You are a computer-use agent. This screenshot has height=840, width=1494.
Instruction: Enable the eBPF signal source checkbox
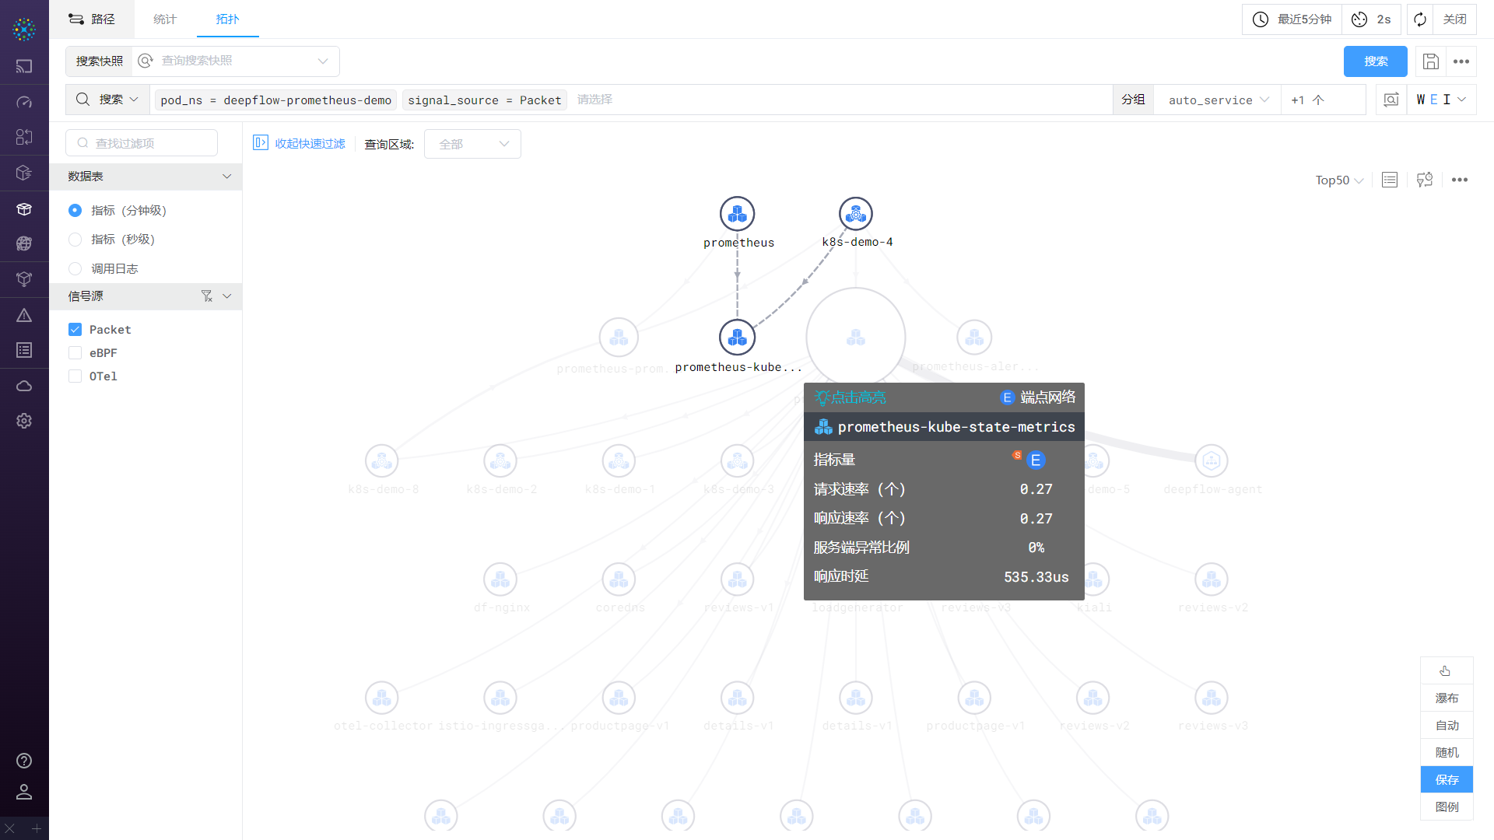(x=75, y=353)
